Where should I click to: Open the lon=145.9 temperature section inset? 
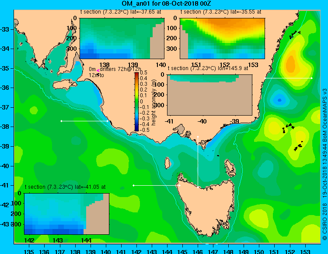pyautogui.click(x=209, y=95)
